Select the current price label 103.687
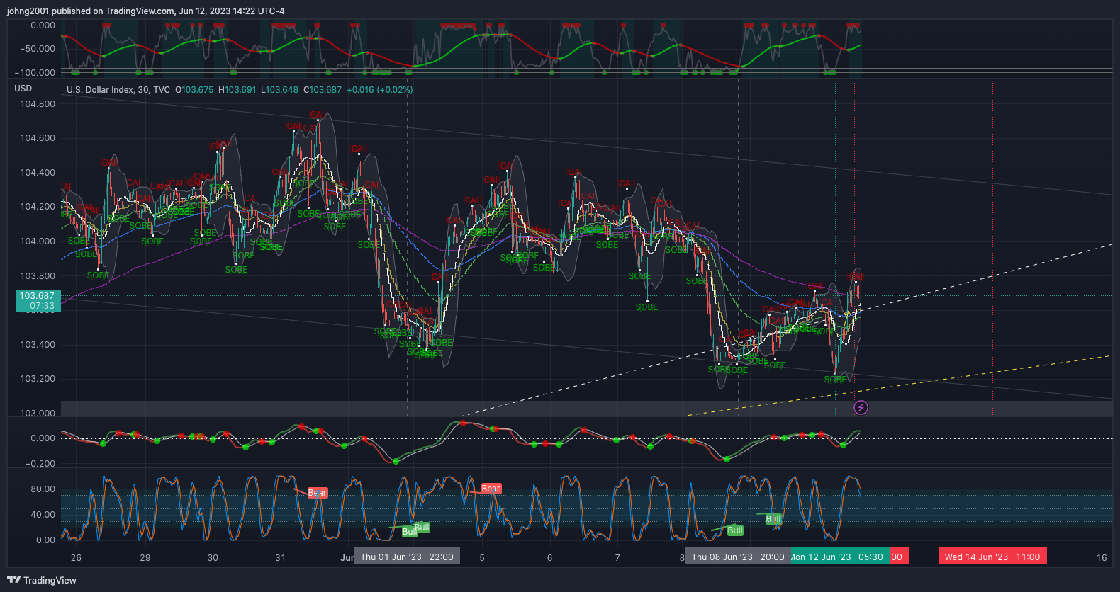 (37, 296)
